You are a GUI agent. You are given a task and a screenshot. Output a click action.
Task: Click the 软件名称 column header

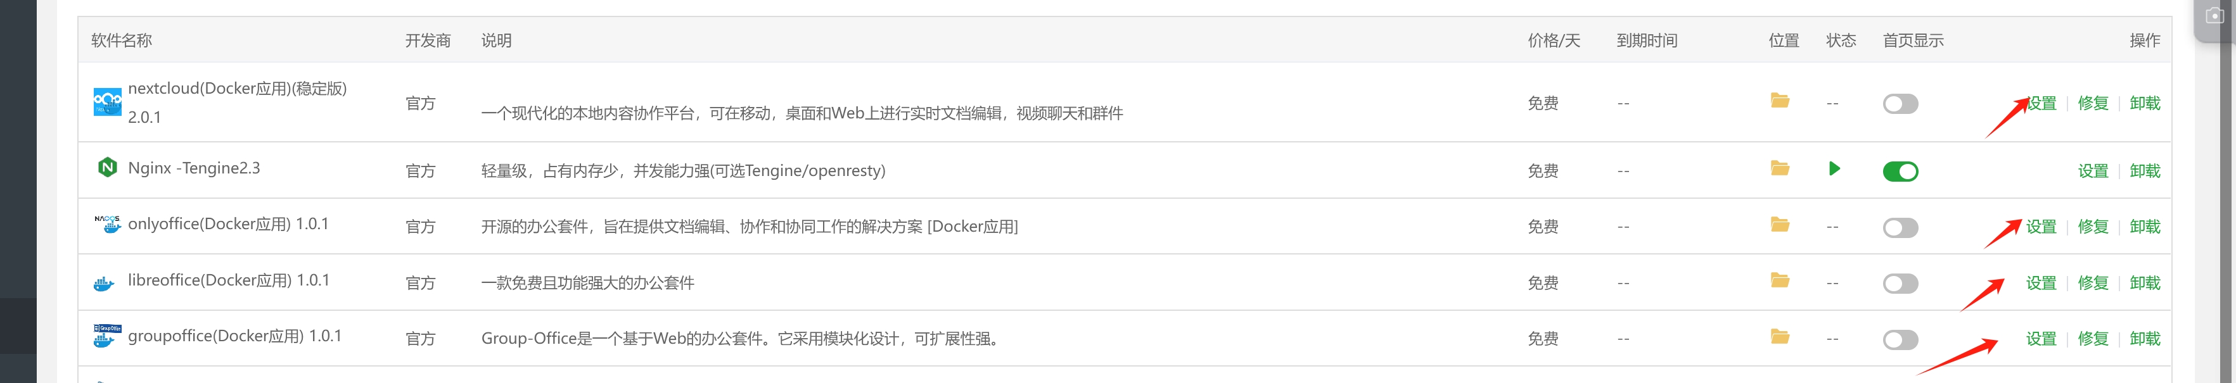122,41
